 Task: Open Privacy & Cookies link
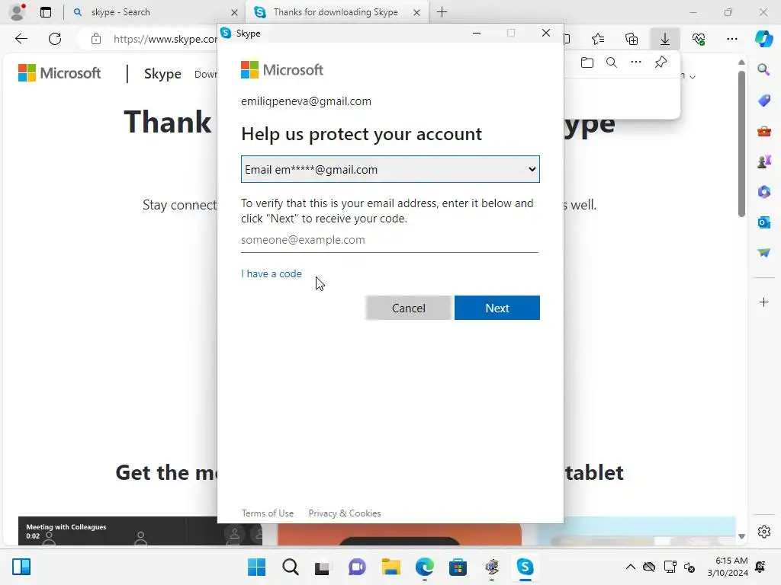(345, 513)
